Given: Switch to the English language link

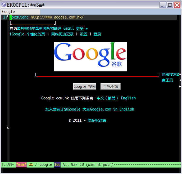Looking at the screenshot, I should click(128, 98).
